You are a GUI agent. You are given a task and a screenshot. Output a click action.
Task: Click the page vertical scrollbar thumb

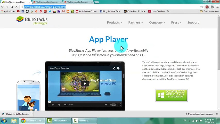[219, 43]
